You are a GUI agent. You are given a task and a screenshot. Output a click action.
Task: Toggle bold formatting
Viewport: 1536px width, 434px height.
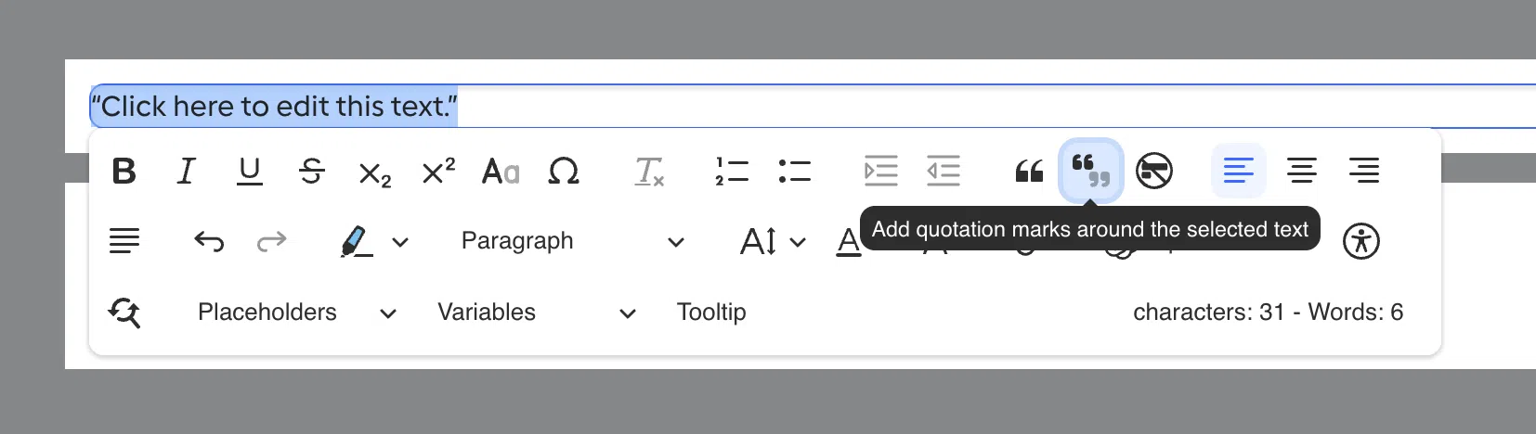click(124, 172)
